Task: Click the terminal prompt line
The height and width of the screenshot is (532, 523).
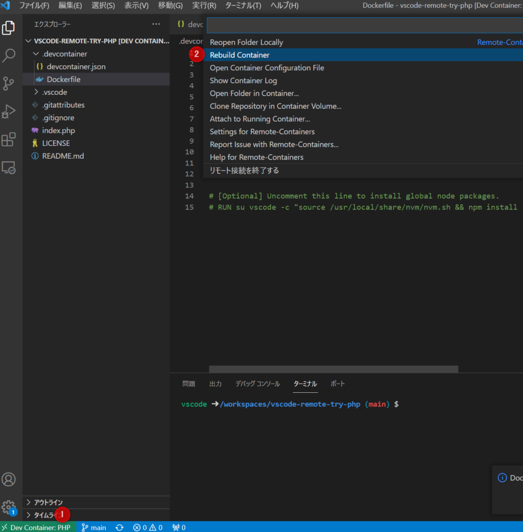Action: pos(290,404)
